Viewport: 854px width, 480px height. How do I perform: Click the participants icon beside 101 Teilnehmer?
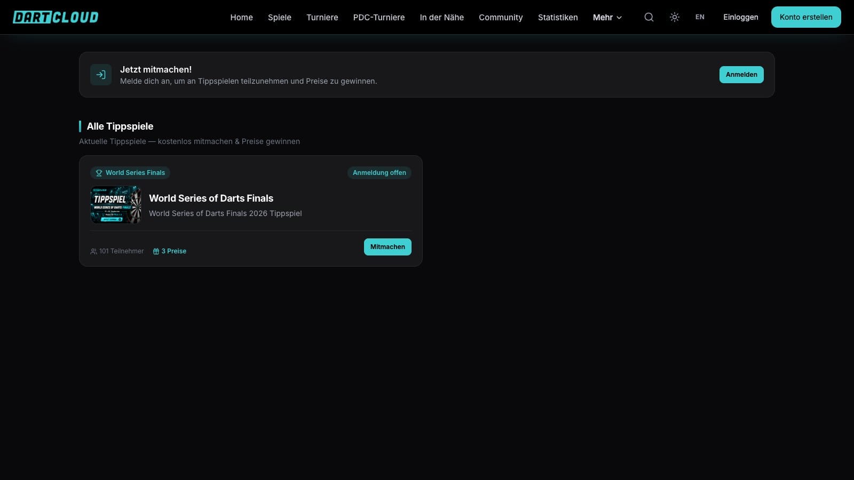[x=93, y=251]
